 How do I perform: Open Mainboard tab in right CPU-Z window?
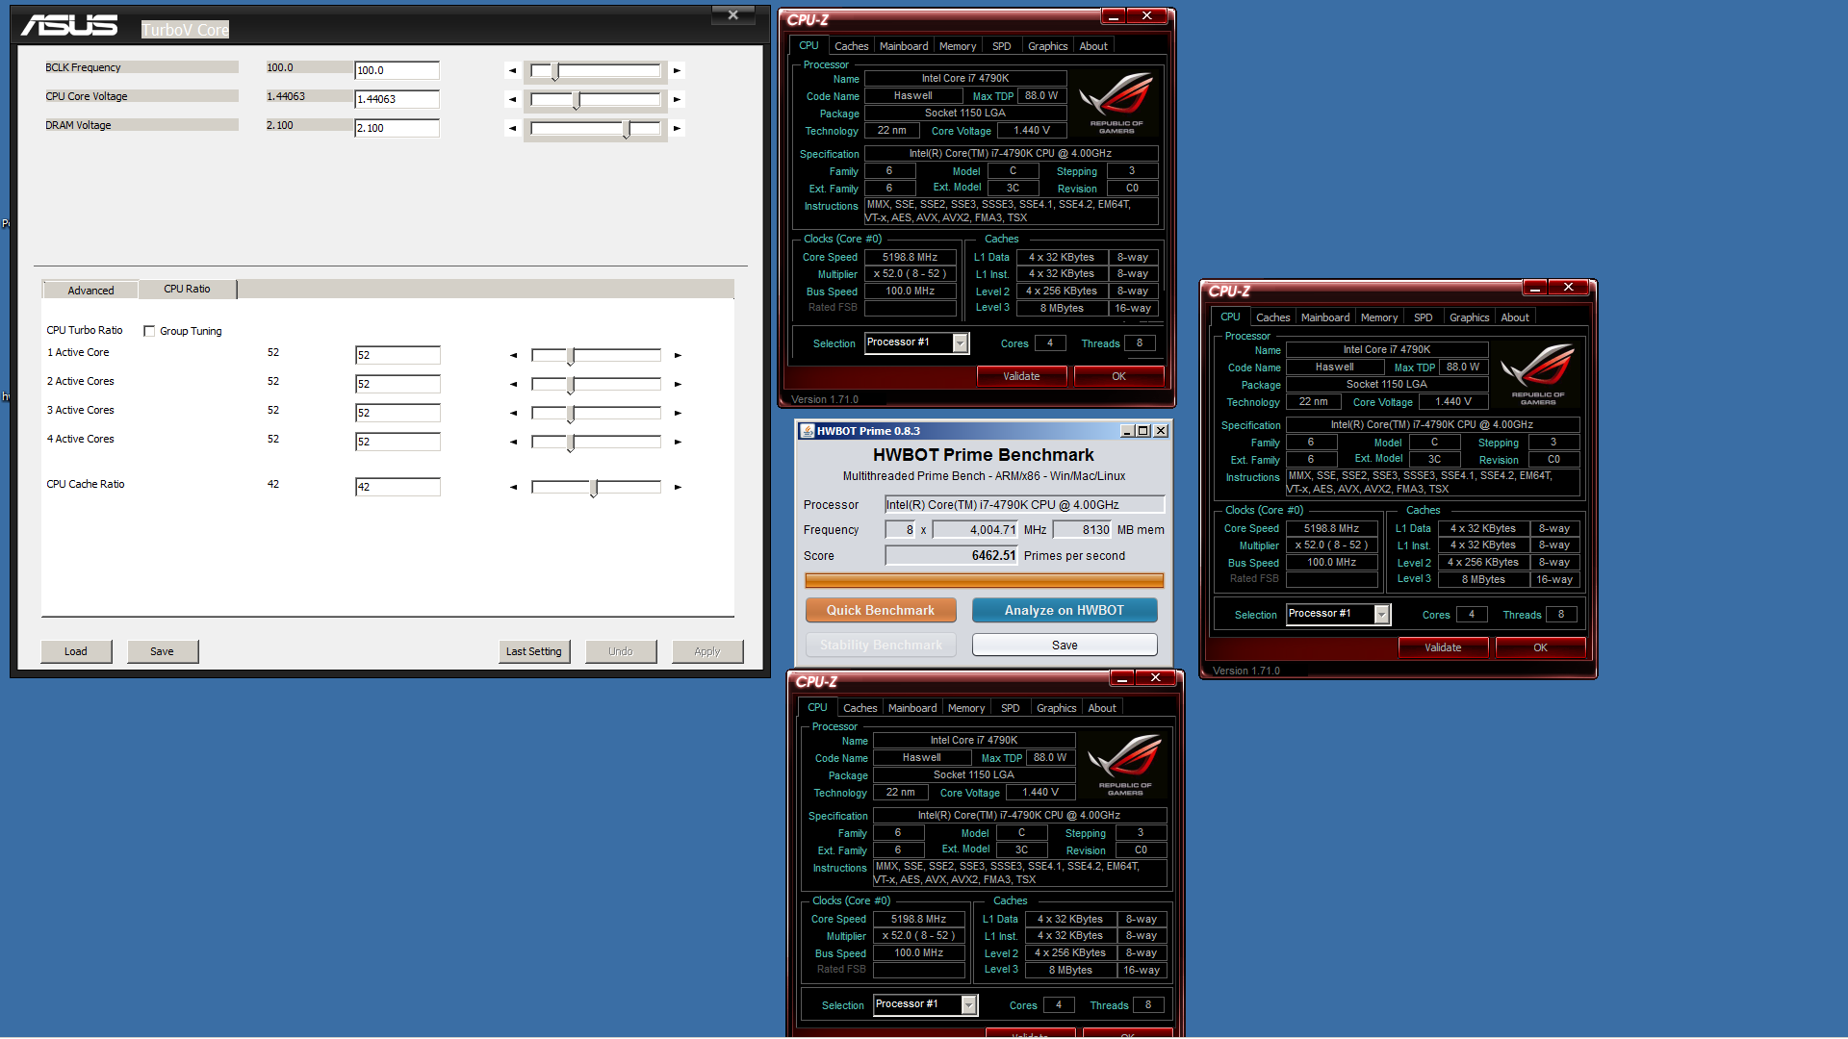1325,317
